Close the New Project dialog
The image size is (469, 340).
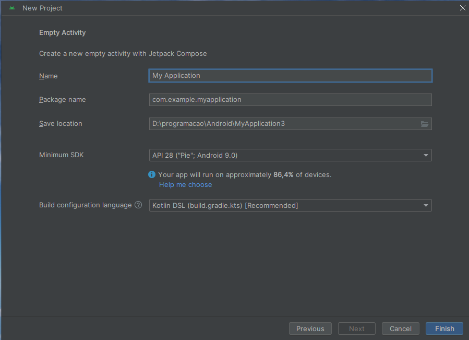pos(462,8)
